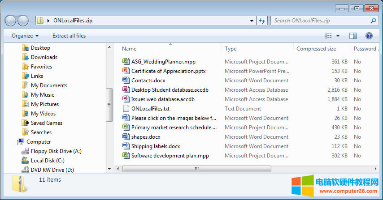Select Certificate of Appreciation.pptx file icon
383x200 pixels.
[126, 71]
